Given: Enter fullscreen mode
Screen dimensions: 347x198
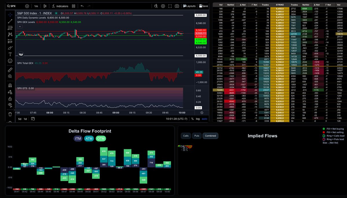Looking at the screenshot, I should point(170,6).
